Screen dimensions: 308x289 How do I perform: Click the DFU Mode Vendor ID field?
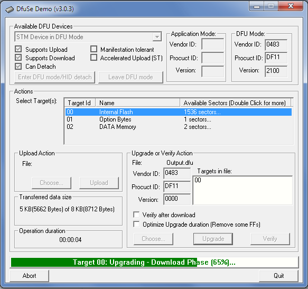[276, 44]
